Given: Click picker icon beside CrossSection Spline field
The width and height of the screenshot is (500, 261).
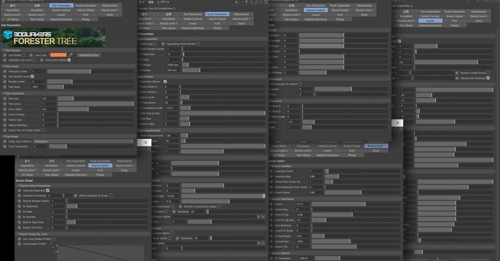Looking at the screenshot, I should (x=262, y=216).
